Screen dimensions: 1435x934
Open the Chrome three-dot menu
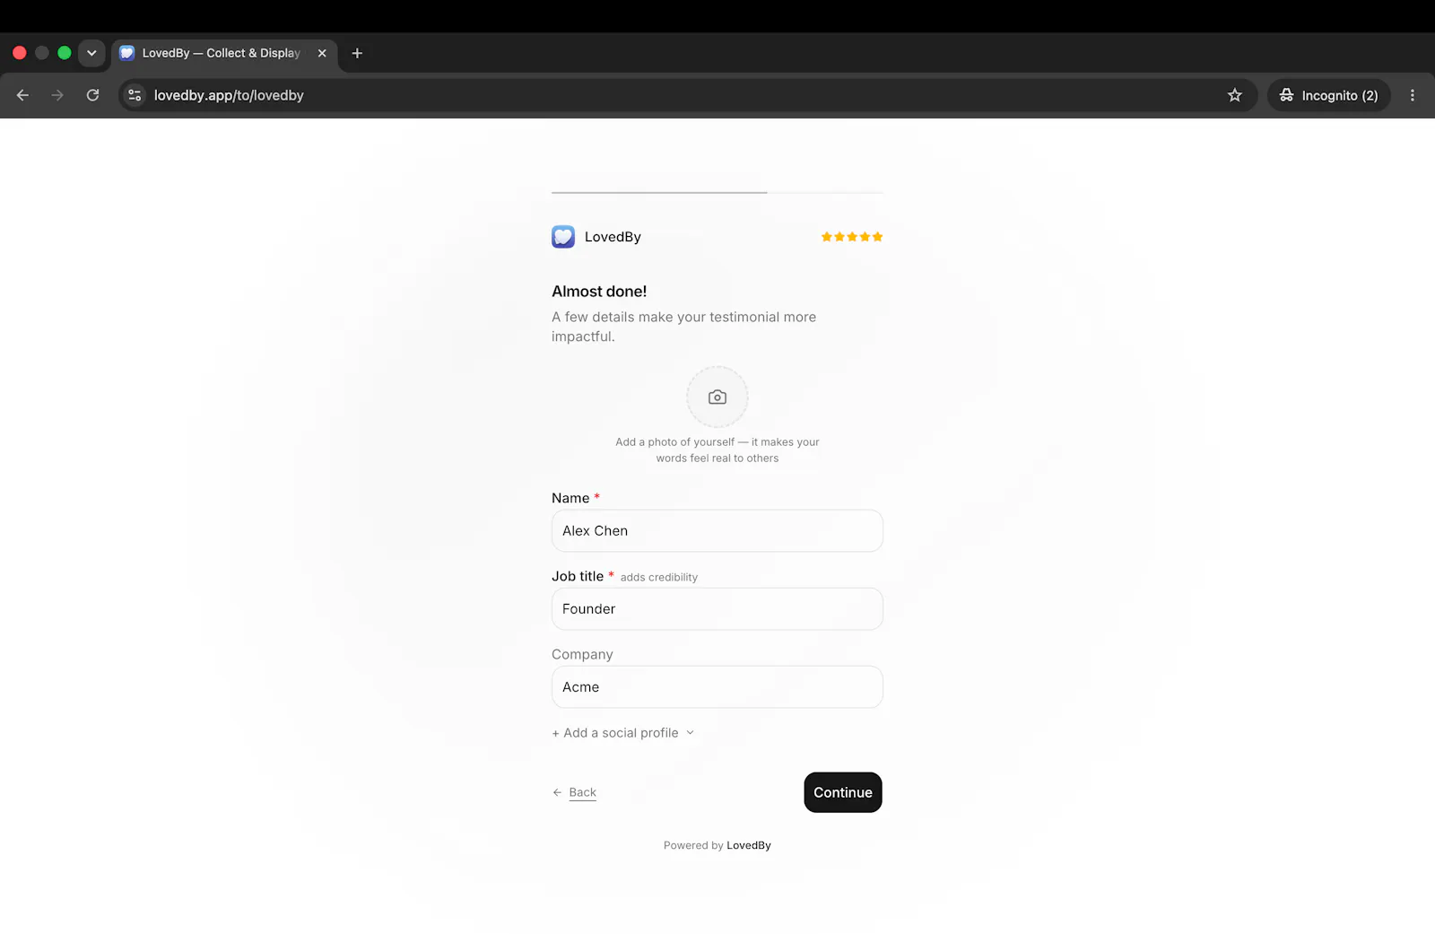[x=1413, y=95]
